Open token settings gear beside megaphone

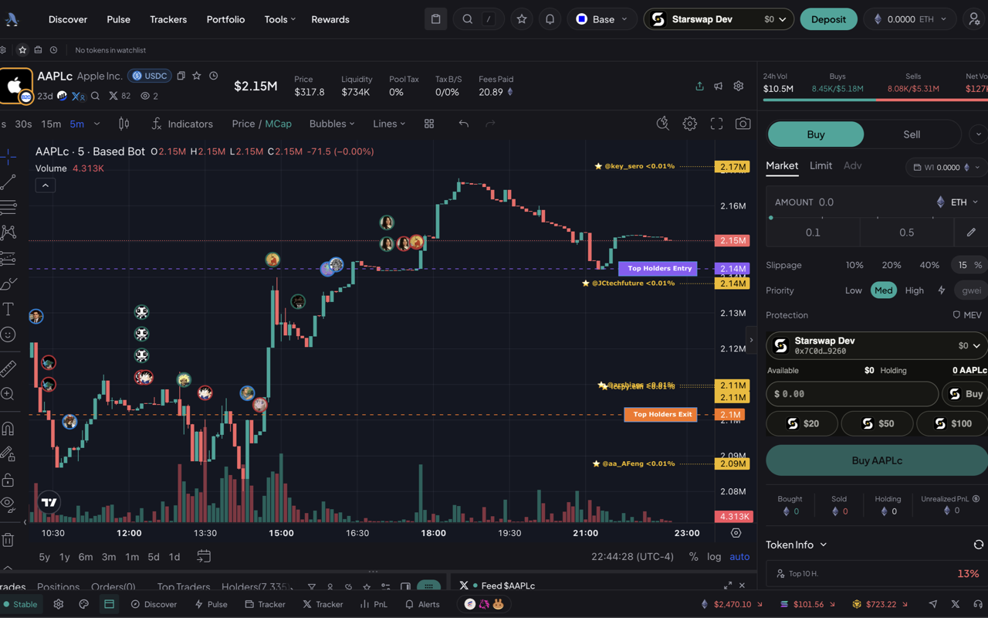coord(739,86)
